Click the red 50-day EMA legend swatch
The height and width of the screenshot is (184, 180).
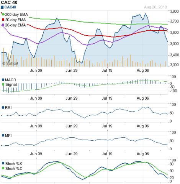coord(3,20)
